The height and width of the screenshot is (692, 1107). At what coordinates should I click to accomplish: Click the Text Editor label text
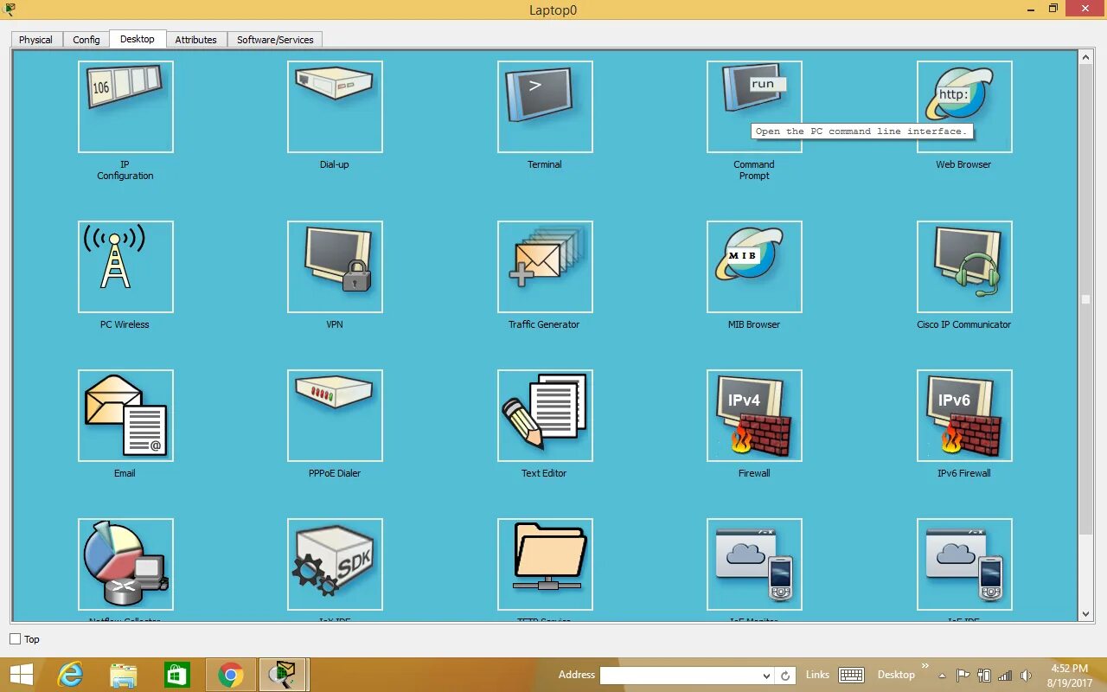coord(544,473)
